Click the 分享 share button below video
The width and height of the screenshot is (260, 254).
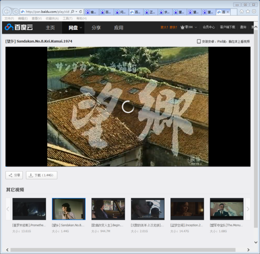(x=14, y=175)
